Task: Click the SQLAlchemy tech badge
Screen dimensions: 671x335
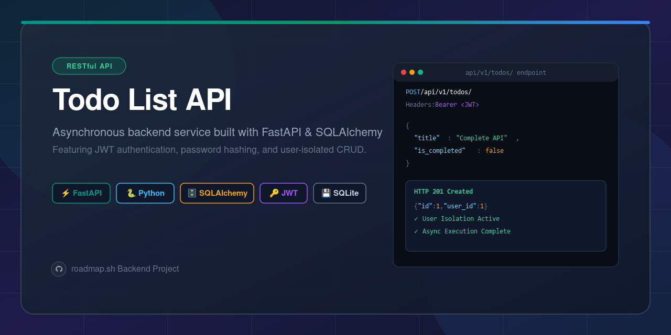Action: pyautogui.click(x=217, y=193)
